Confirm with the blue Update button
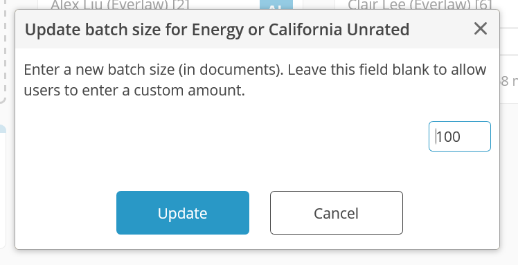The width and height of the screenshot is (518, 265). (x=183, y=213)
